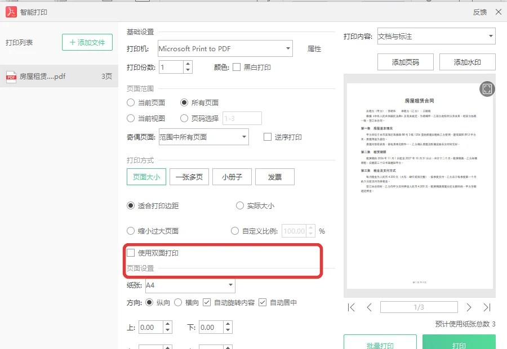The image size is (507, 349).
Task: Click the 添加水印 button
Action: point(468,62)
